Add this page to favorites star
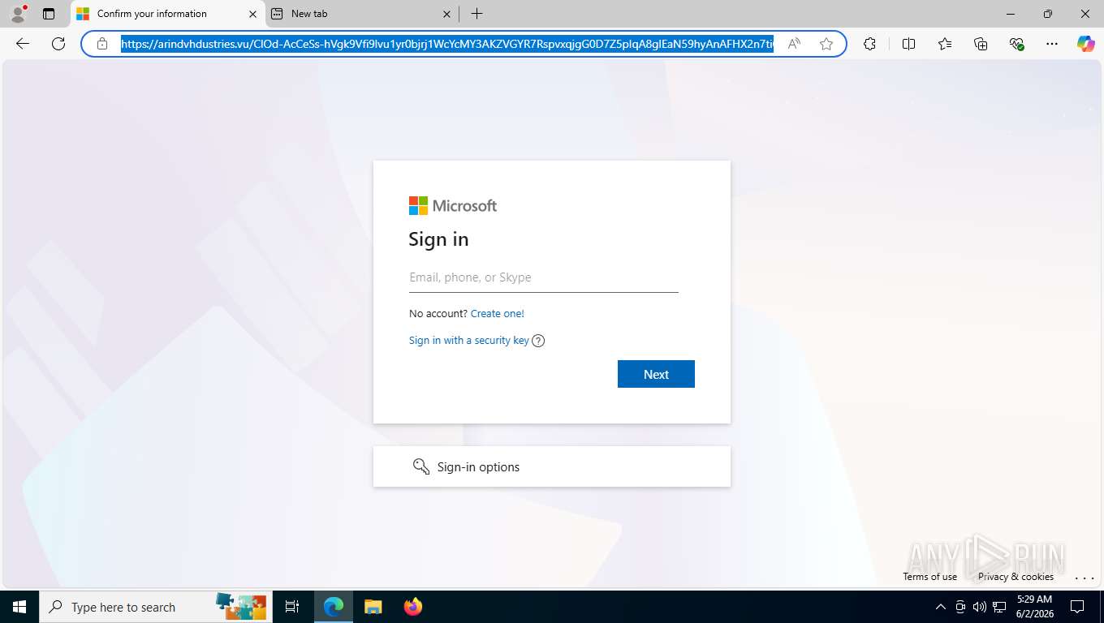 tap(826, 44)
